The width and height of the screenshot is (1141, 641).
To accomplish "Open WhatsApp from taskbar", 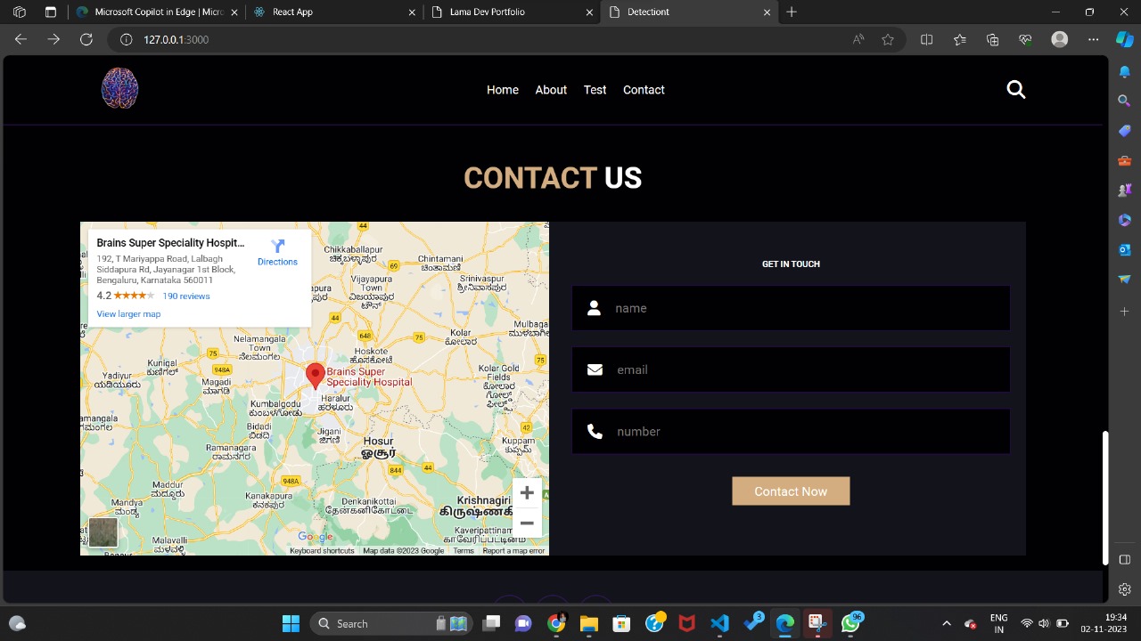I will [851, 623].
